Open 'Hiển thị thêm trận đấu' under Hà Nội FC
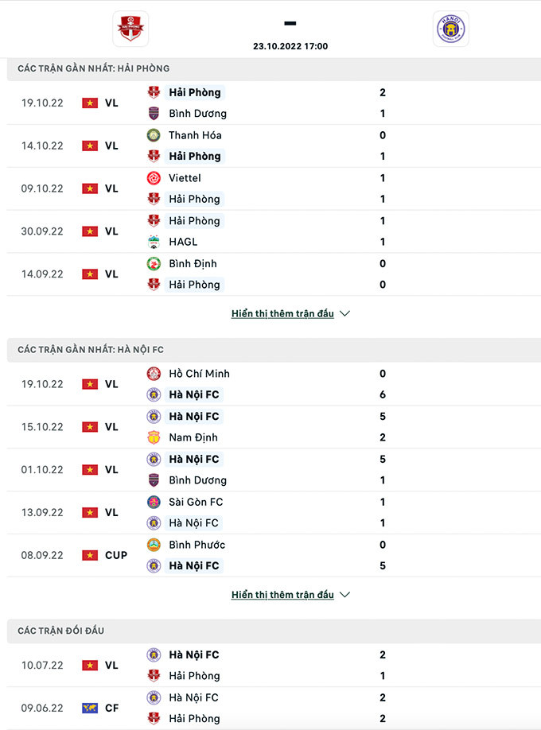Image resolution: width=541 pixels, height=730 pixels. pos(282,595)
